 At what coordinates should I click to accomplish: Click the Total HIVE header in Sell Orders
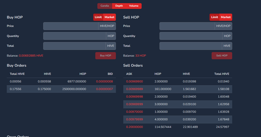click(x=222, y=74)
